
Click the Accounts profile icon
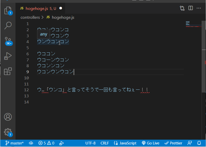8,117
